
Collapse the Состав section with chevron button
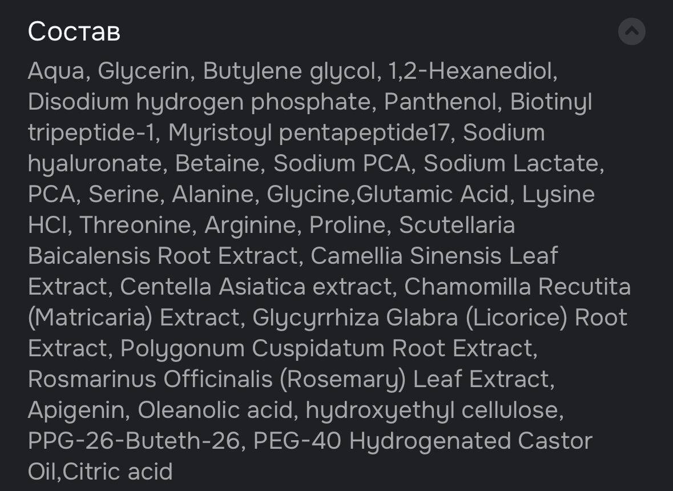pos(631,31)
